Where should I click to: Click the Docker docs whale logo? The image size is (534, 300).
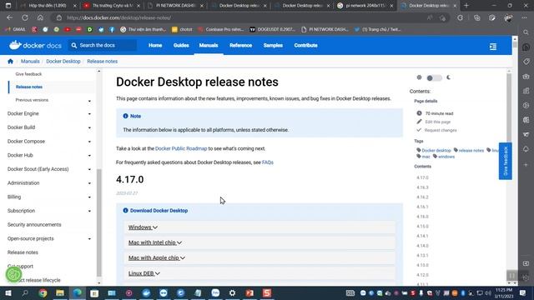coord(15,45)
